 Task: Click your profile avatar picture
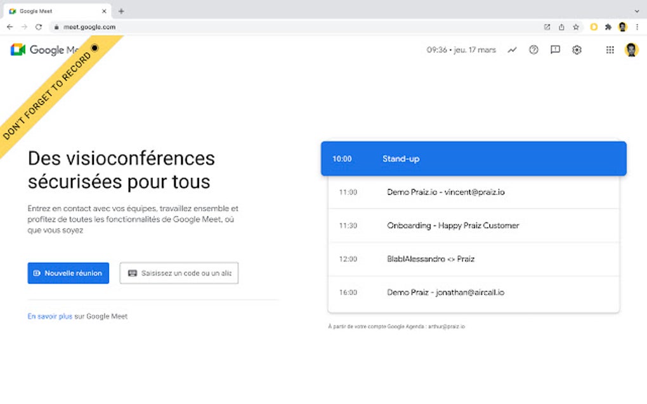(631, 50)
